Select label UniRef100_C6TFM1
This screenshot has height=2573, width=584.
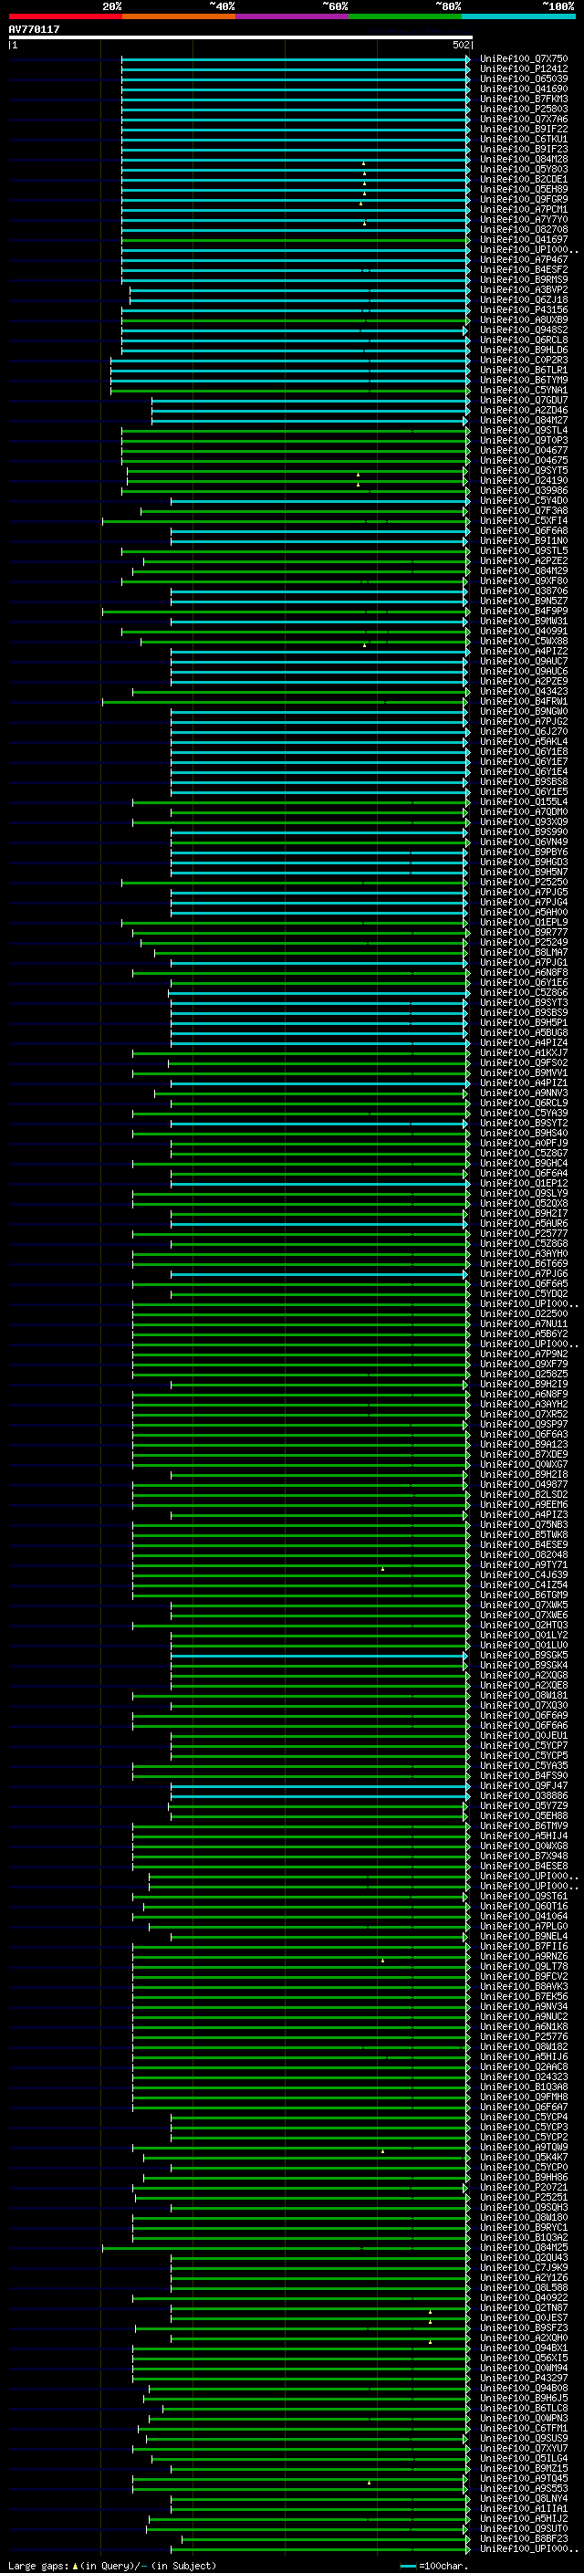(523, 2428)
